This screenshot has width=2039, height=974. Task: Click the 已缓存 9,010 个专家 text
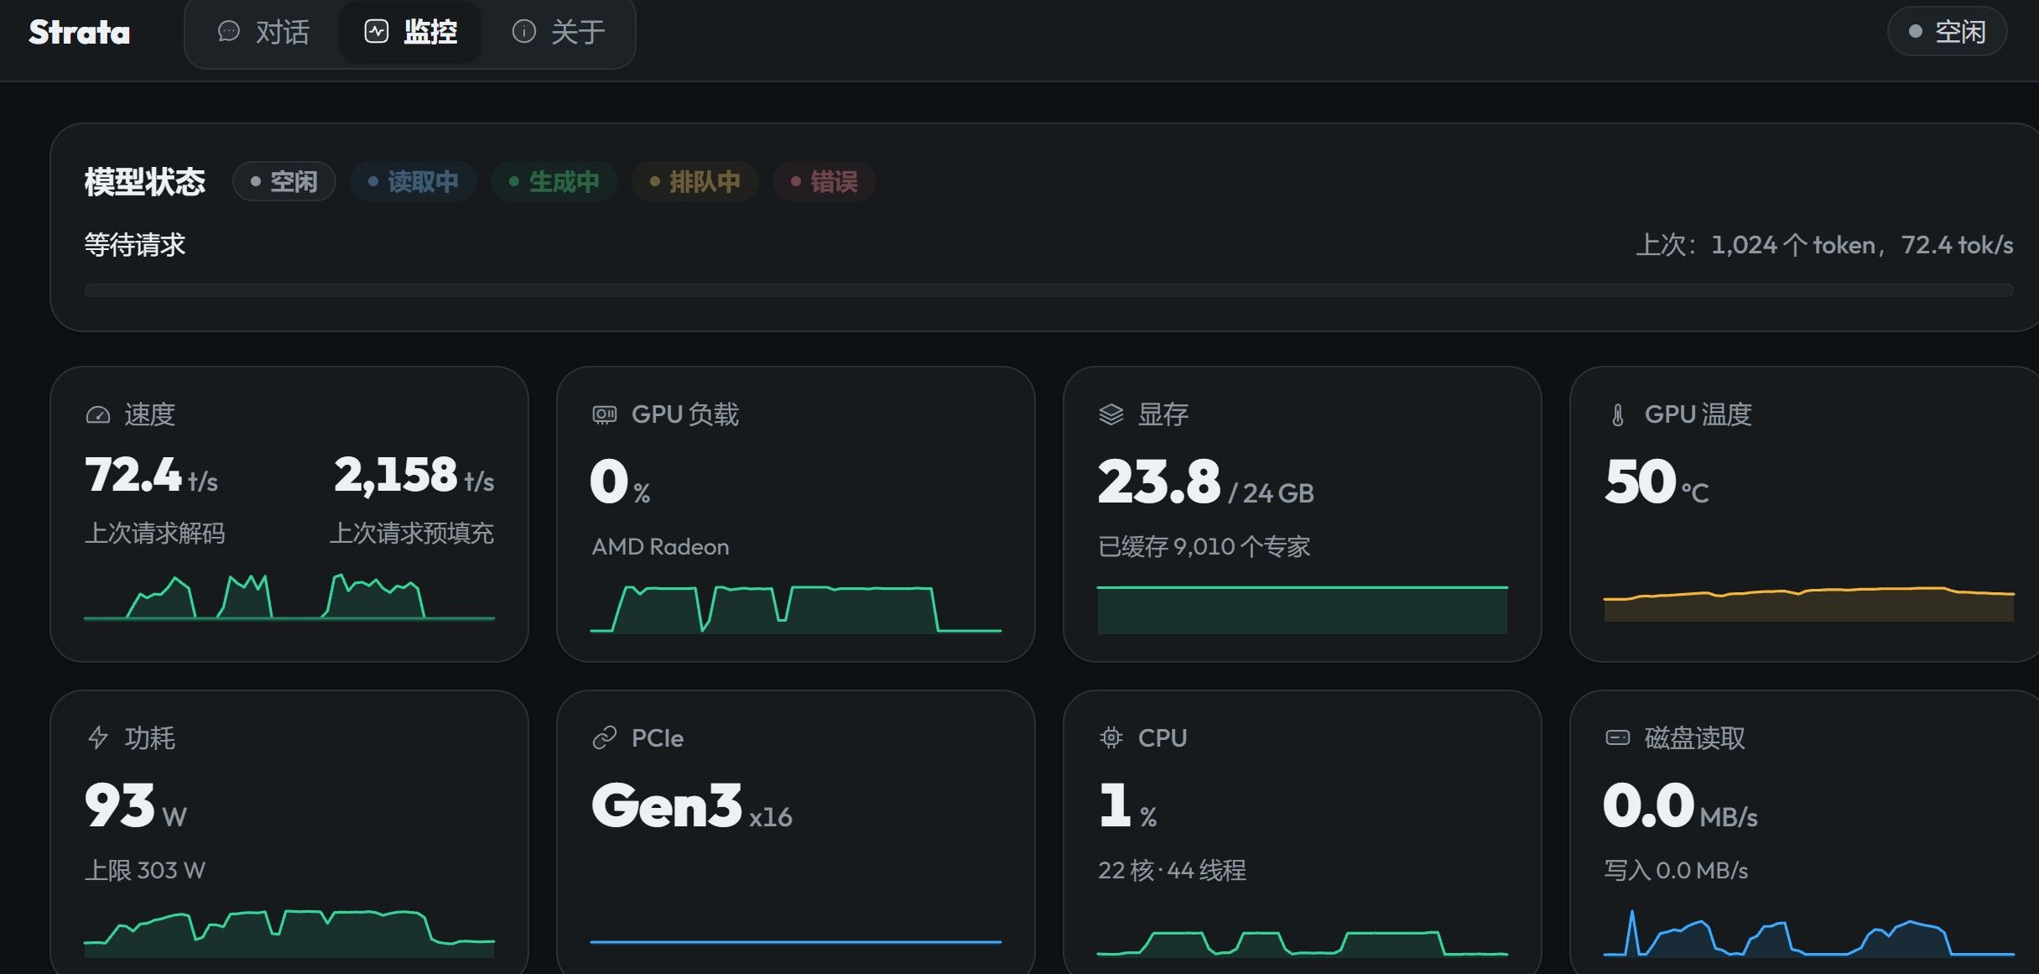click(x=1204, y=547)
